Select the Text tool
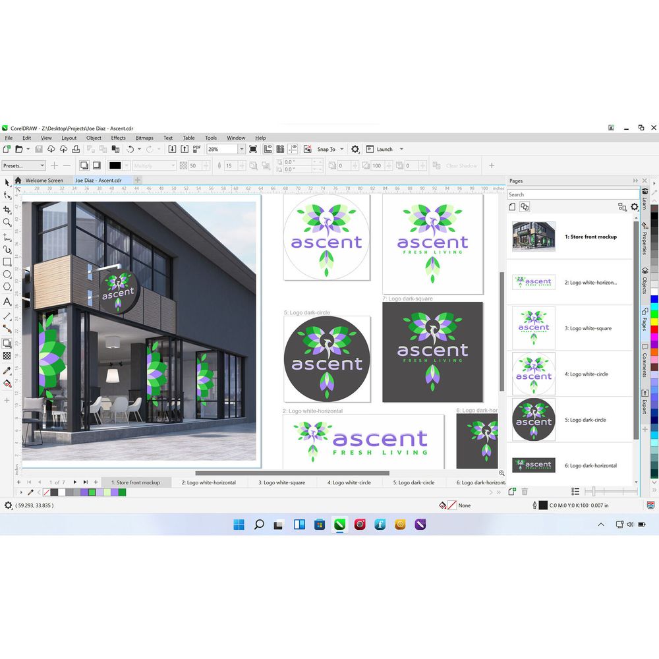Image resolution: width=659 pixels, height=659 pixels. [7, 301]
